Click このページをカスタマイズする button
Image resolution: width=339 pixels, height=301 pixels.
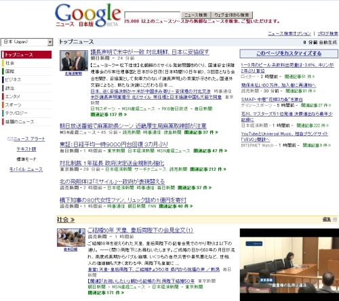point(289,54)
